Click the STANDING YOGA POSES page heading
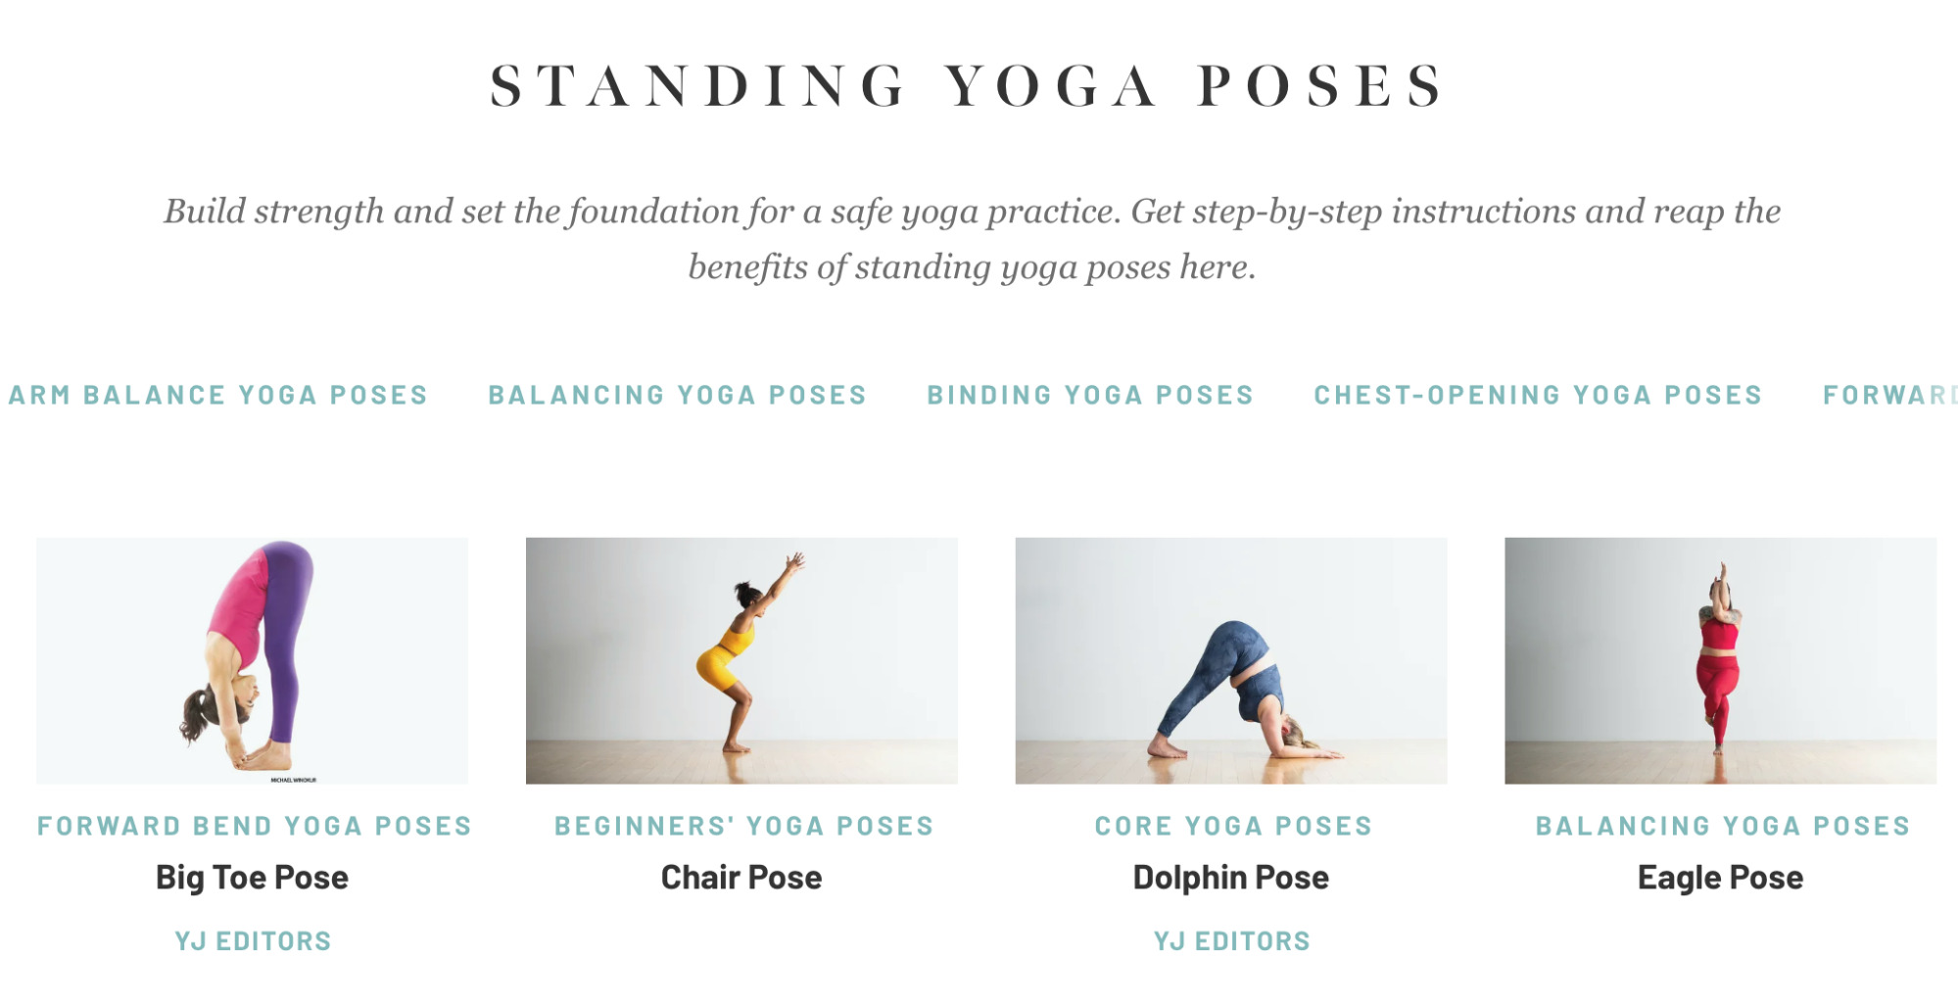Viewport: 1958px width, 1006px height. (968, 86)
